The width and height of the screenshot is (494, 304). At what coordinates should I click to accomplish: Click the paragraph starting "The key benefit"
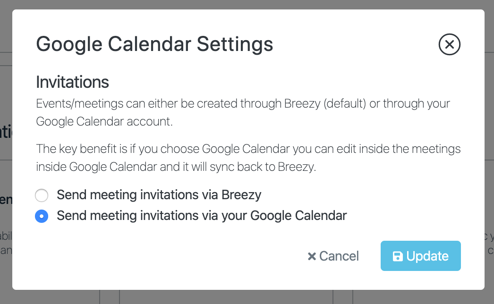[248, 150]
